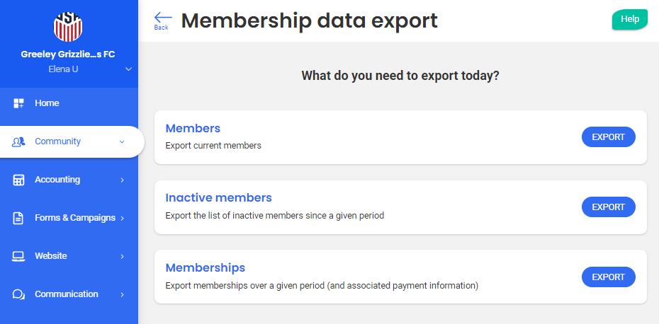Select Accounting in the sidebar menu

point(57,180)
